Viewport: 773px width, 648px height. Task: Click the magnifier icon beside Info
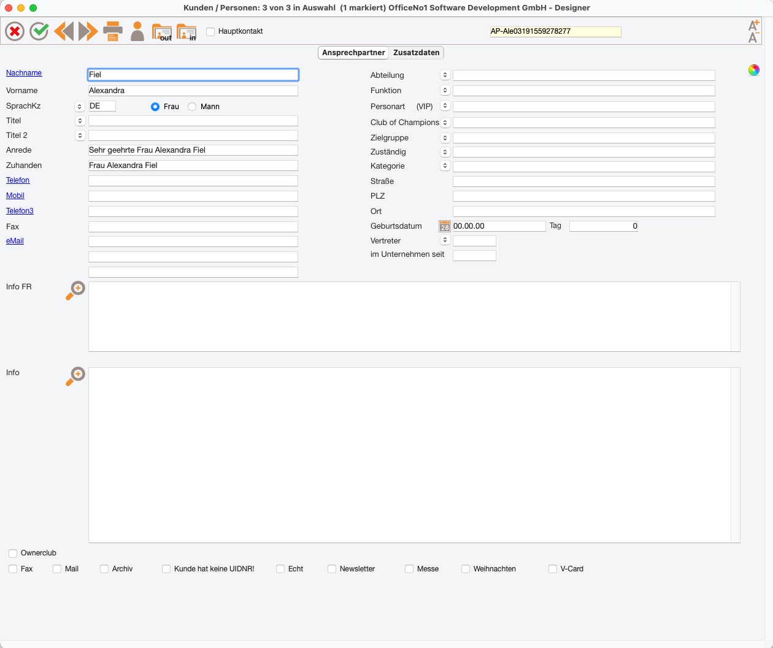click(x=75, y=376)
